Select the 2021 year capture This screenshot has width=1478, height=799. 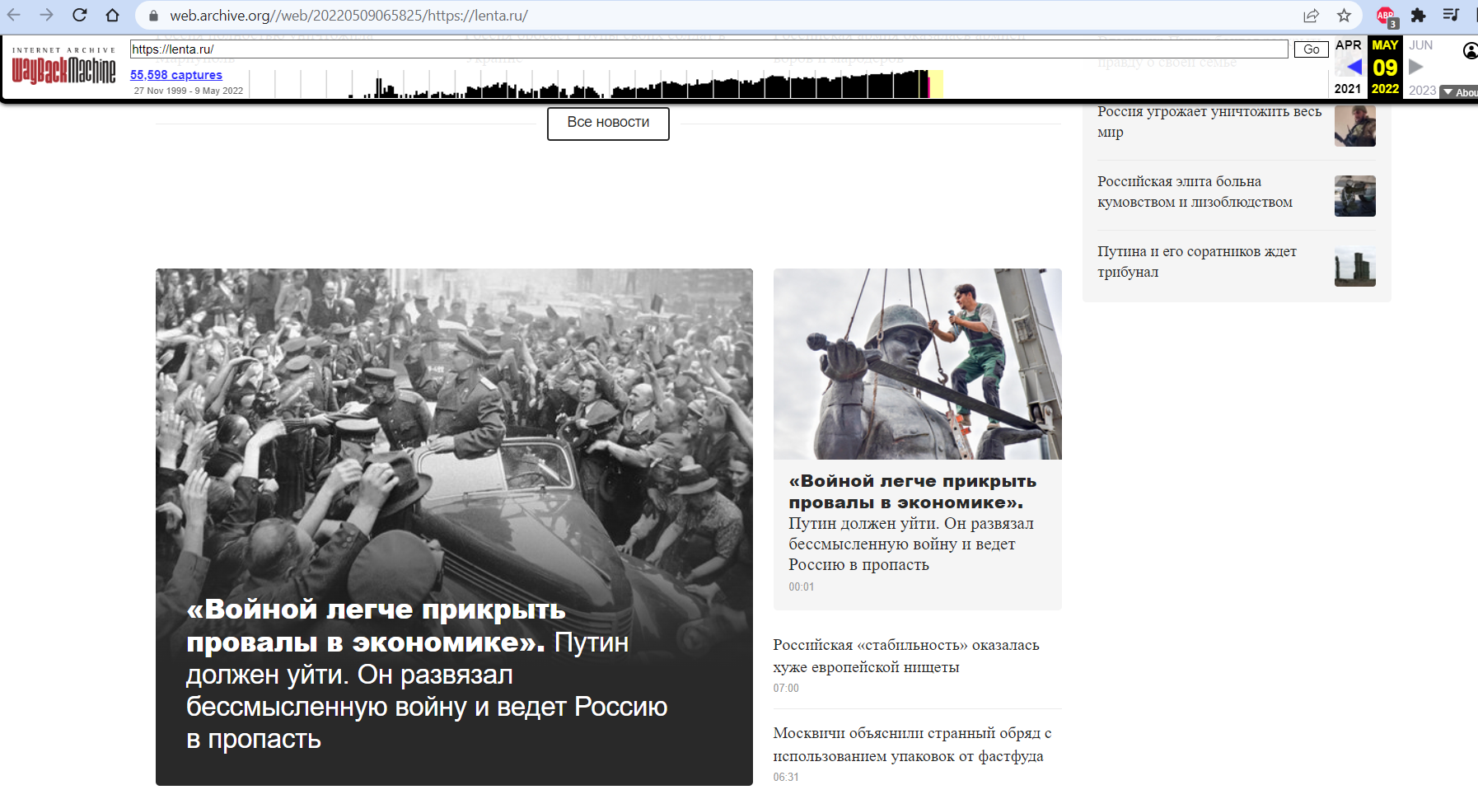point(1348,89)
